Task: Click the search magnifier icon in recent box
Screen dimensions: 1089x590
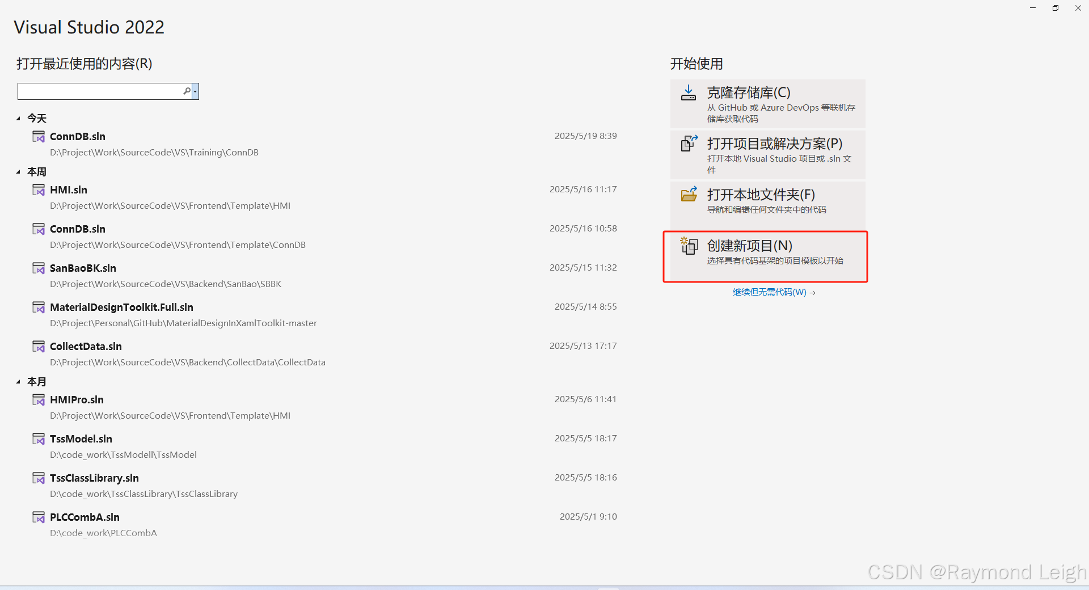Action: click(x=187, y=91)
